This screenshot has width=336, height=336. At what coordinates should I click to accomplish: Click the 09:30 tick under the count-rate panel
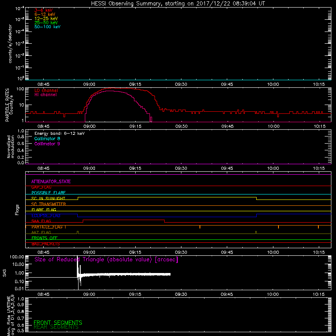pos(181,84)
